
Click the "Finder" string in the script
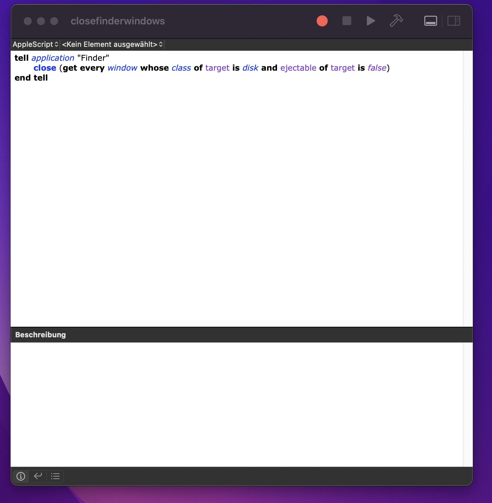[x=93, y=58]
